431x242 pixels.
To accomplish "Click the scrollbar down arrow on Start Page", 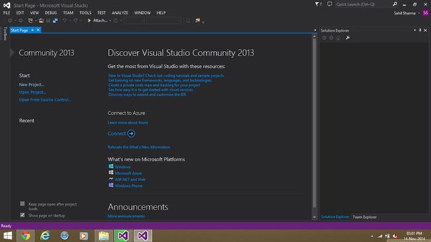I will click(x=314, y=217).
